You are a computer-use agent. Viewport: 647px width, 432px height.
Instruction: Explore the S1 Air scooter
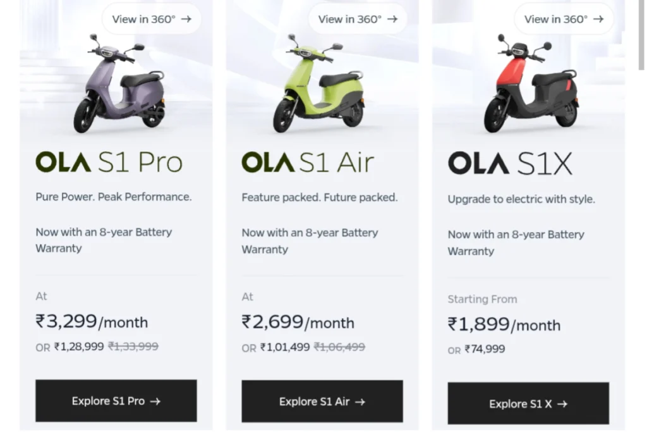click(x=322, y=402)
